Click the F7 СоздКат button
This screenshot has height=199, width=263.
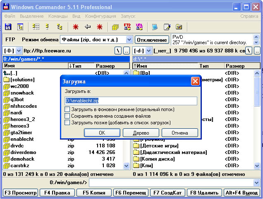pyautogui.click(x=167, y=193)
